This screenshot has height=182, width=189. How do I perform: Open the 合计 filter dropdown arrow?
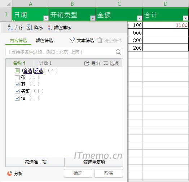pos(185,18)
